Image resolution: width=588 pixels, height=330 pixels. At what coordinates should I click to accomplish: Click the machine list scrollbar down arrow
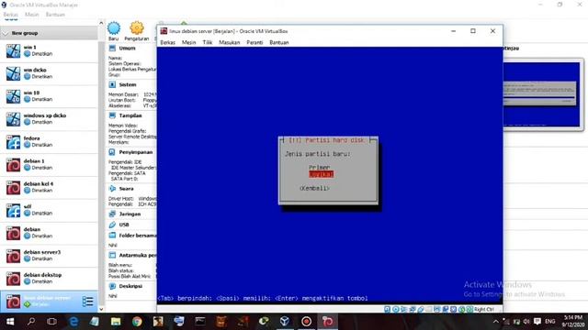(x=101, y=309)
